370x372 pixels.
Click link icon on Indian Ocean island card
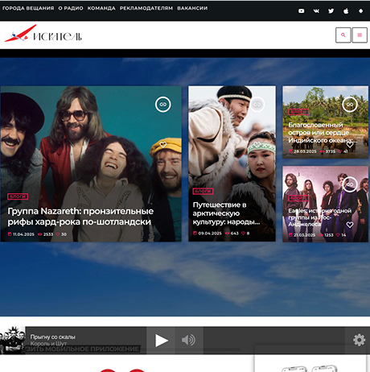coord(350,105)
